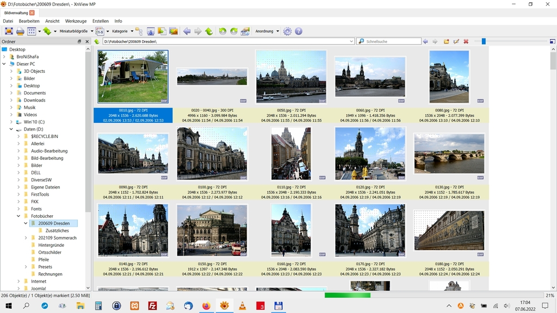Open VLC media player from the taskbar
557x313 pixels.
242,306
